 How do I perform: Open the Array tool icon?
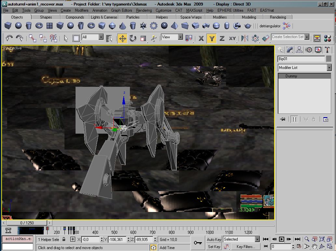(255, 38)
